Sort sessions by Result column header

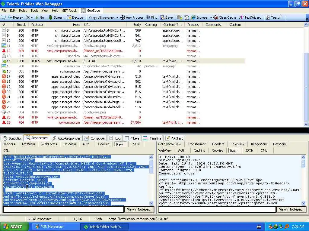21,25
